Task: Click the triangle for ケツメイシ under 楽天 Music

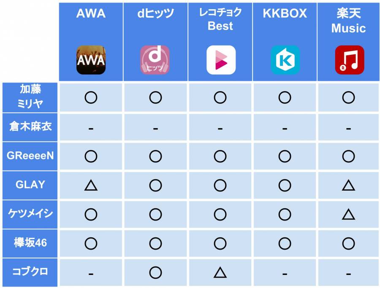Action: [348, 214]
